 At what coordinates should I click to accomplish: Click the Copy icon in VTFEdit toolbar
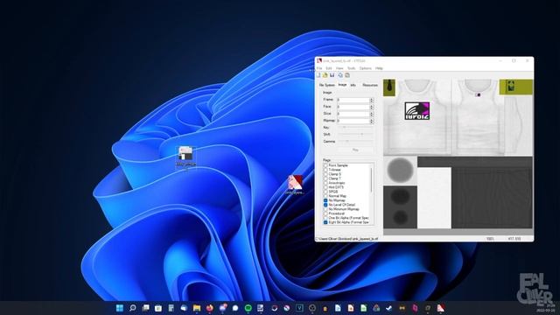point(340,75)
